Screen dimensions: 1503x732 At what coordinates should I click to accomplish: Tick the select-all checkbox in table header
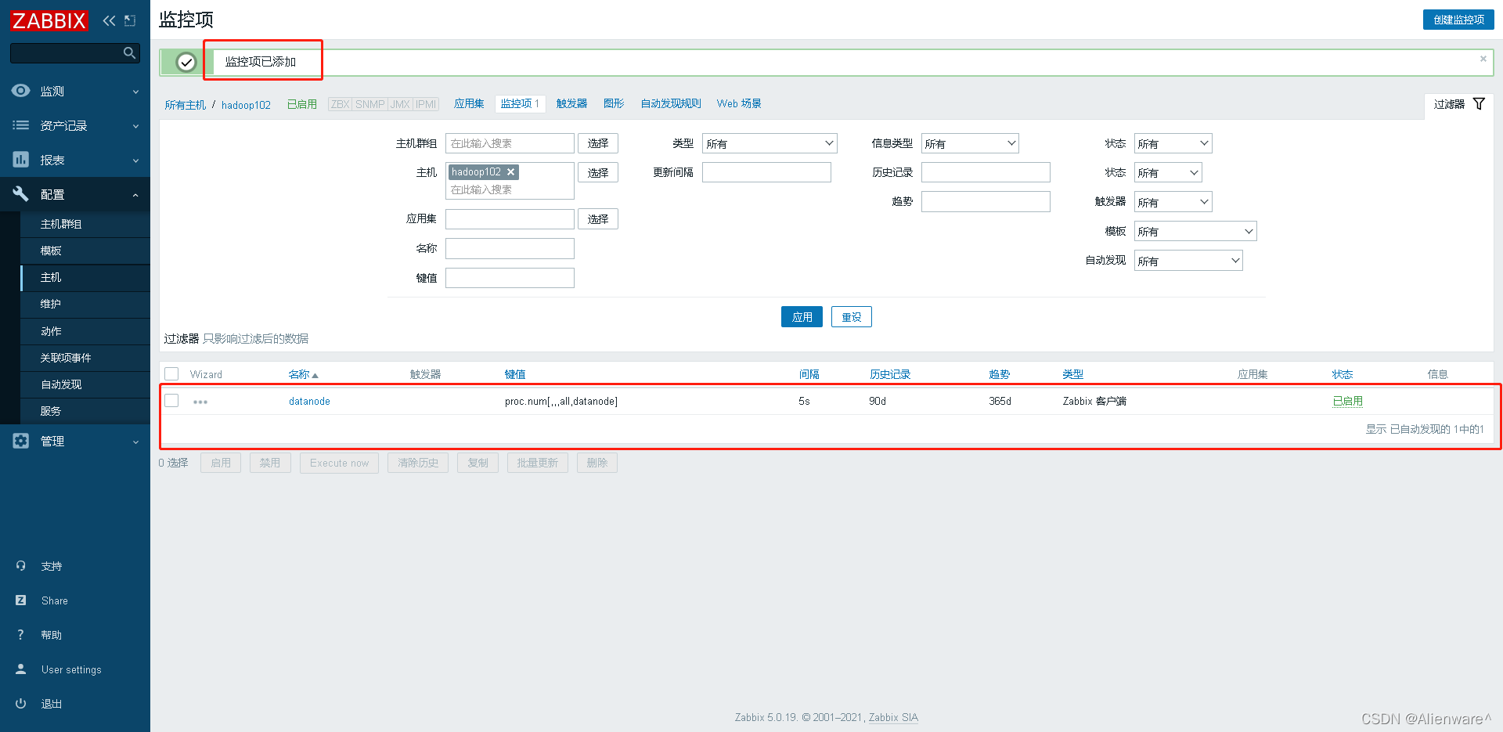[171, 374]
